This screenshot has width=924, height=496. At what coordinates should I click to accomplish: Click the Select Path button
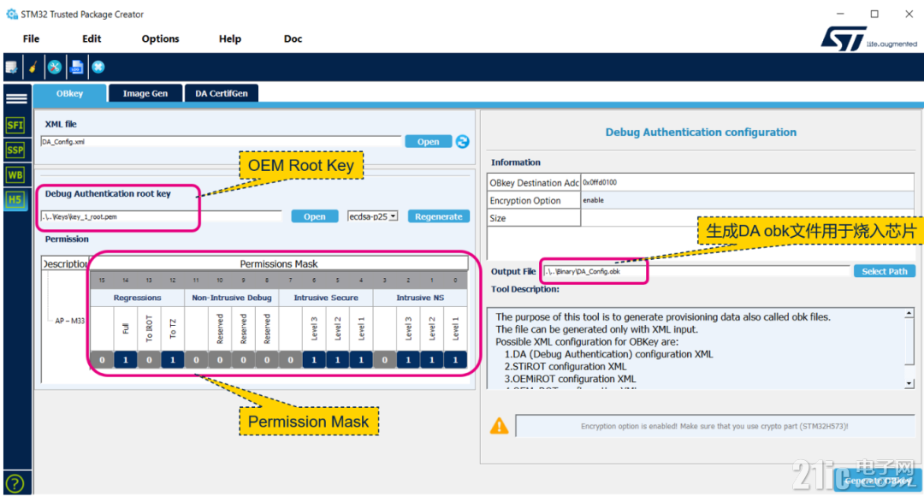point(885,272)
